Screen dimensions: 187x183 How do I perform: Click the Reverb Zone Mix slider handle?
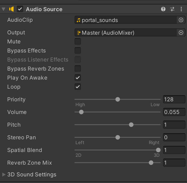point(151,163)
